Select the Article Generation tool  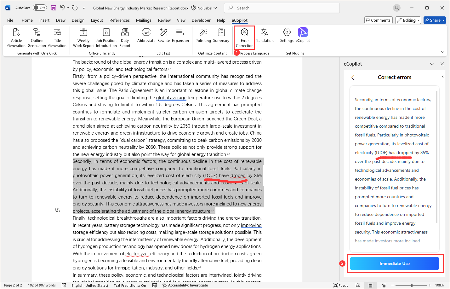tap(16, 38)
